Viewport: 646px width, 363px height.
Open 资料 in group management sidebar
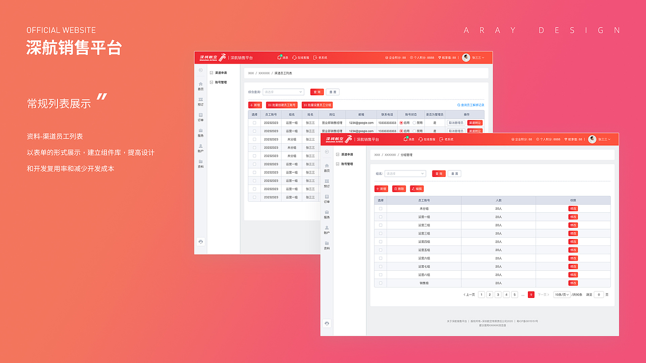click(x=327, y=246)
